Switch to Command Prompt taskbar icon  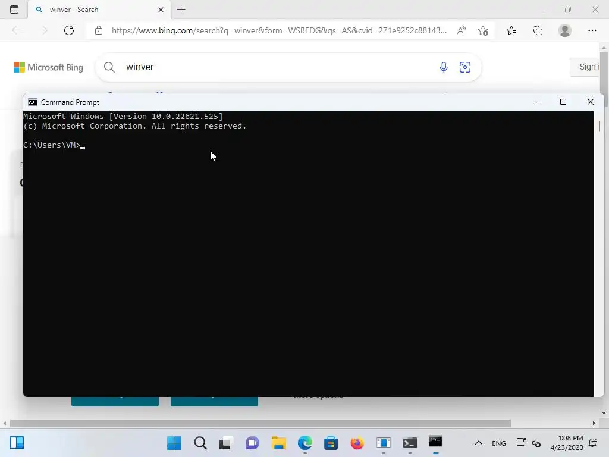[x=435, y=442]
